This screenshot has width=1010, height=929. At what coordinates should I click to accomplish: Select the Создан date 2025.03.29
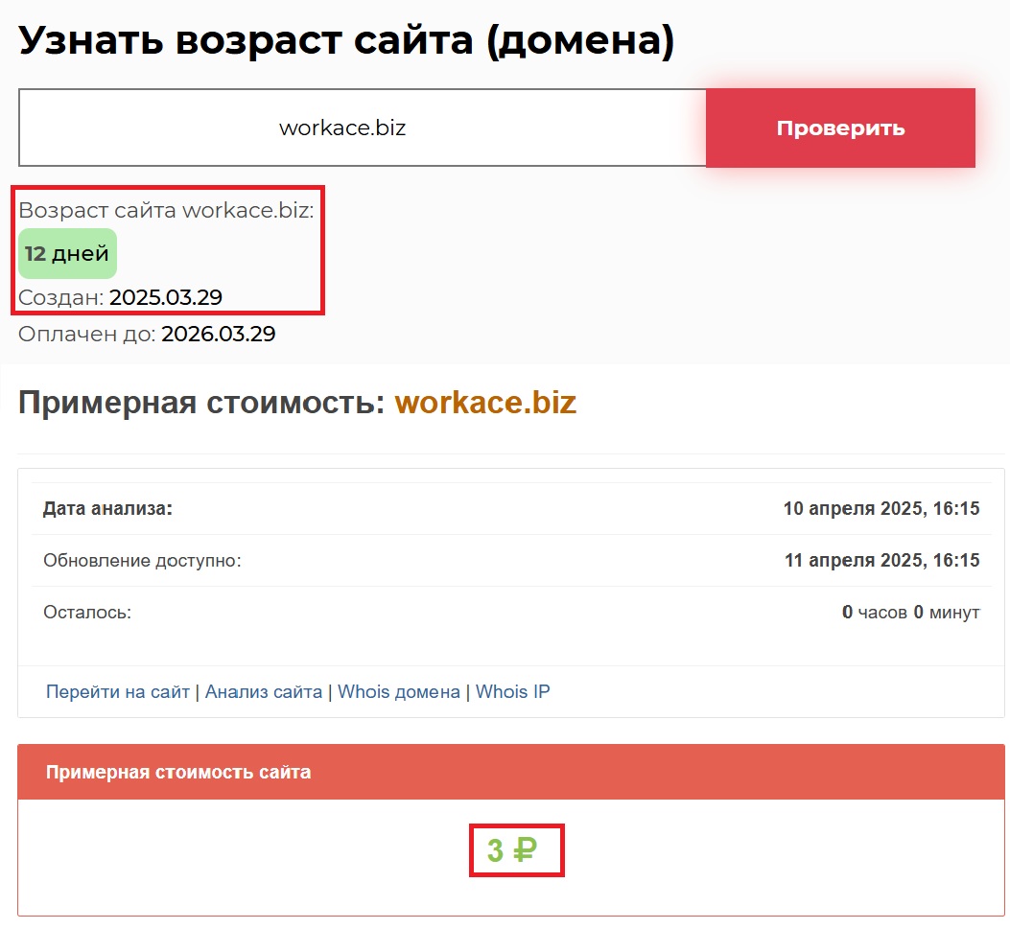pos(166,297)
